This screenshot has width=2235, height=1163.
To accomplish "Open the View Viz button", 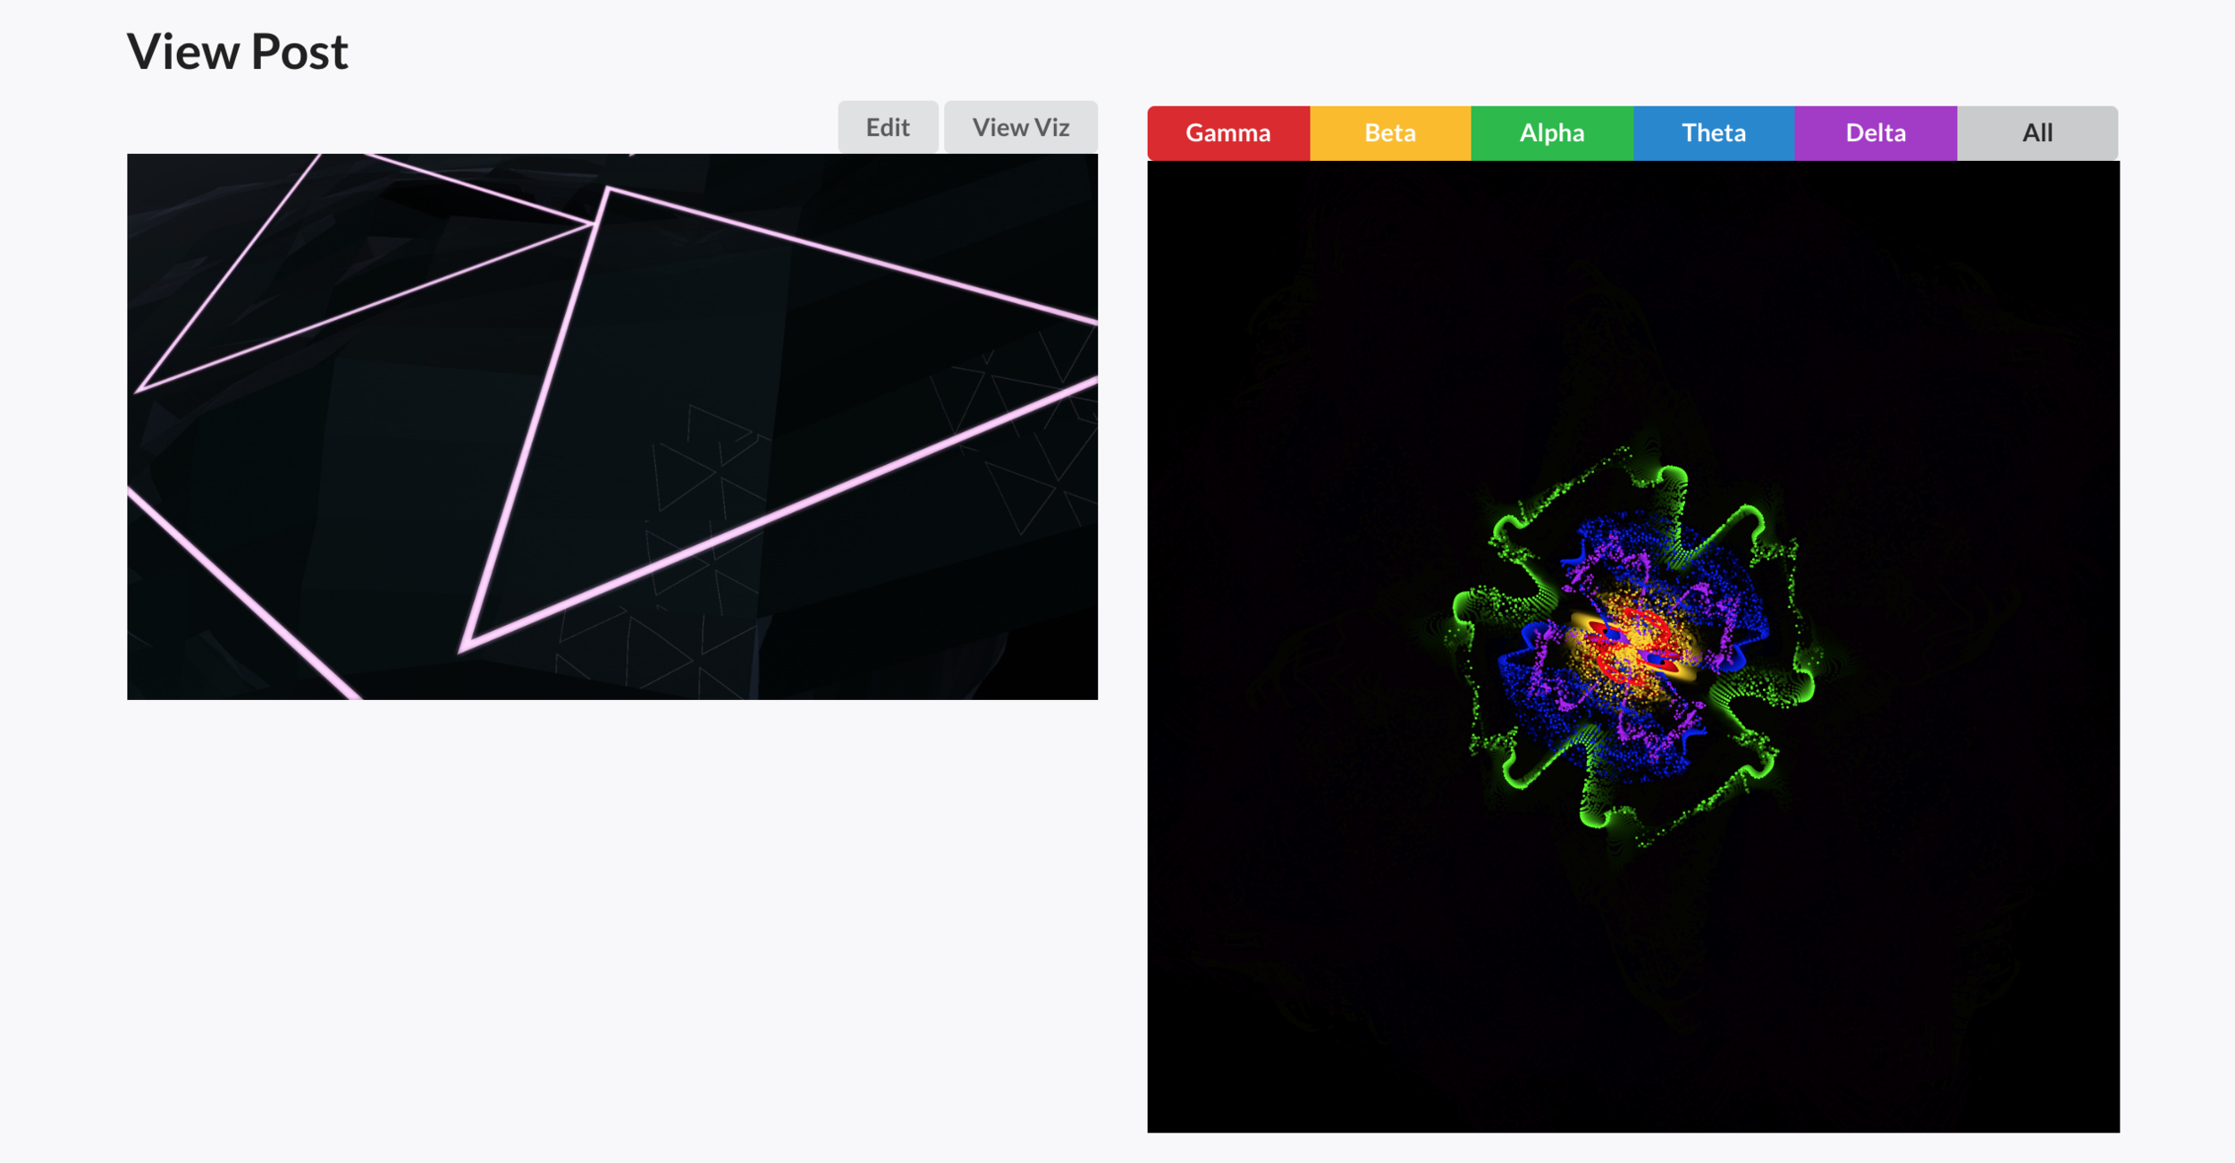I will coord(1020,127).
